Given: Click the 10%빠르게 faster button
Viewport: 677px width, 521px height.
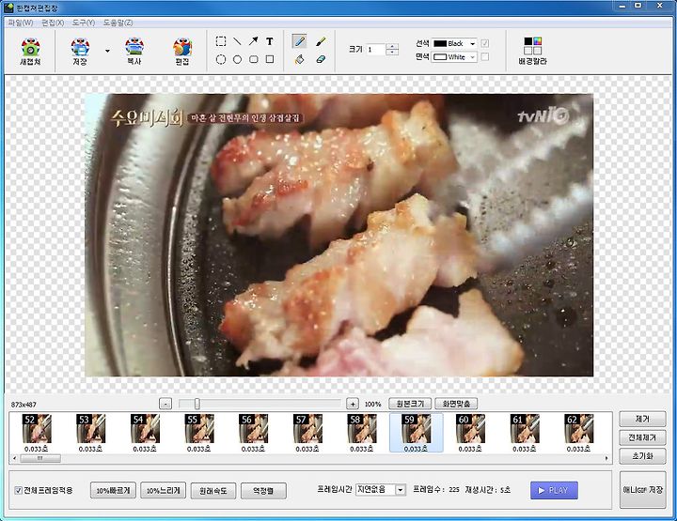Looking at the screenshot, I should pyautogui.click(x=113, y=490).
